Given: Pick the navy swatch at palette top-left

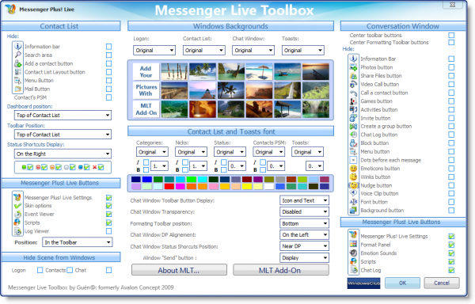Looking at the screenshot, I should click(136, 180).
